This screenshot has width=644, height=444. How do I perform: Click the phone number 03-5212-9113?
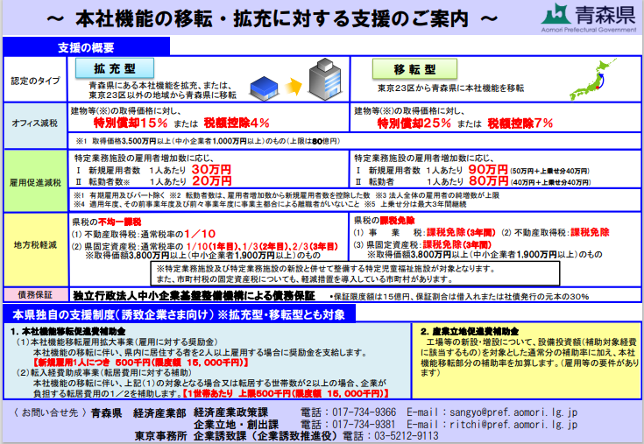click(x=403, y=435)
